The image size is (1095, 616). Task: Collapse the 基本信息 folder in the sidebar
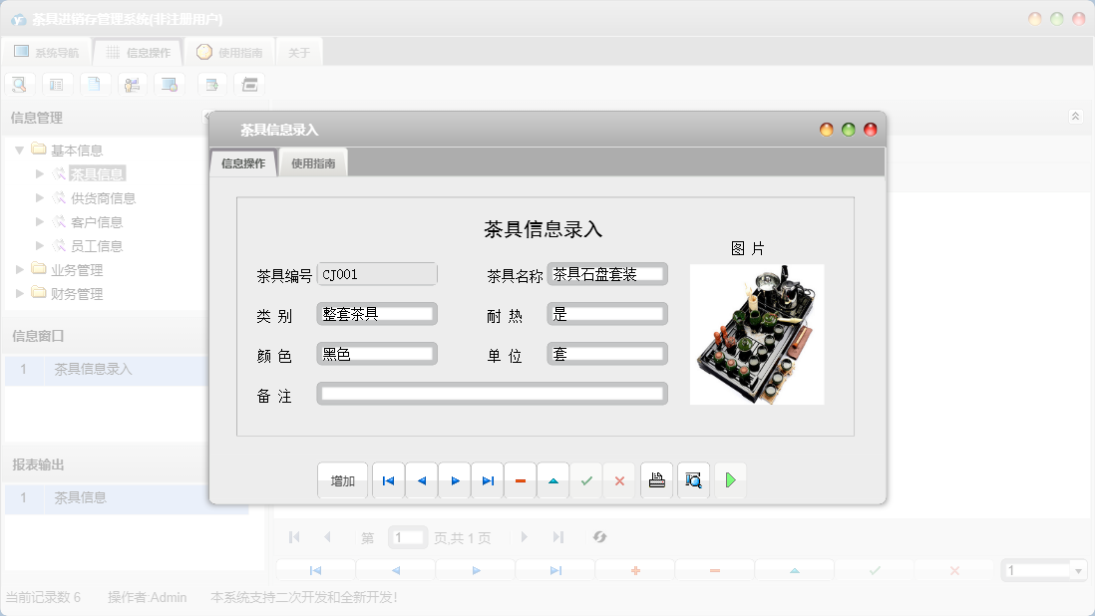[20, 150]
